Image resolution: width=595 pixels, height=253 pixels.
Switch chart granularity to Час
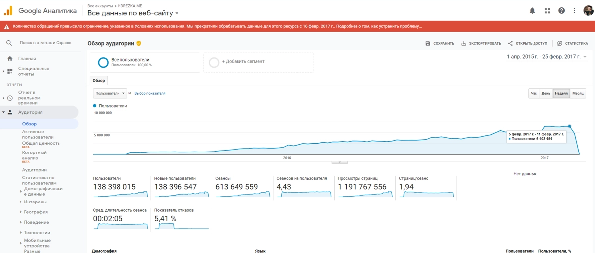click(x=534, y=93)
